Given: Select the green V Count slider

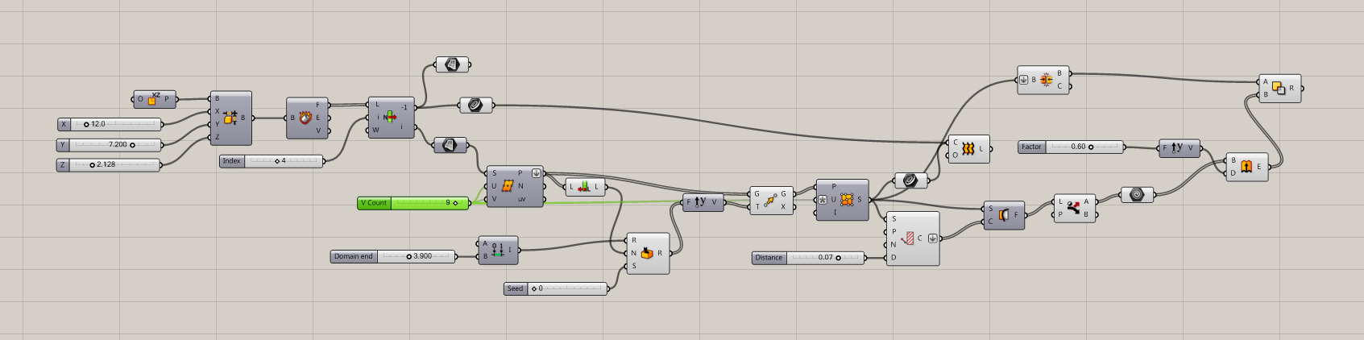Looking at the screenshot, I should point(413,203).
